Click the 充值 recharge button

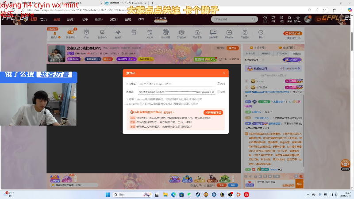(x=221, y=185)
